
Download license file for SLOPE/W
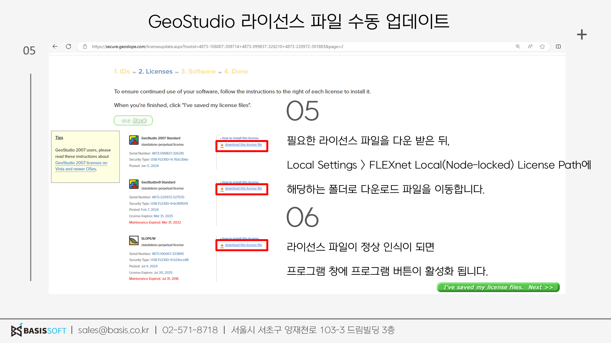[x=243, y=245]
